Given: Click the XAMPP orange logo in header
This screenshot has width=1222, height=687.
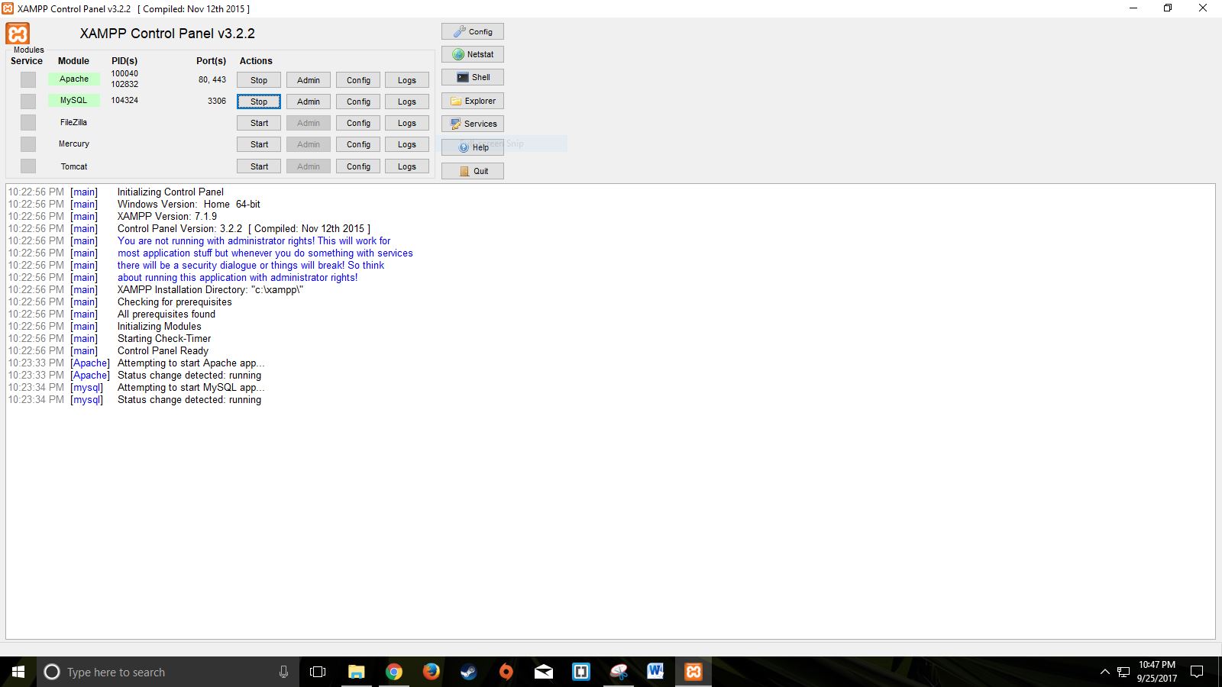Looking at the screenshot, I should pyautogui.click(x=18, y=34).
